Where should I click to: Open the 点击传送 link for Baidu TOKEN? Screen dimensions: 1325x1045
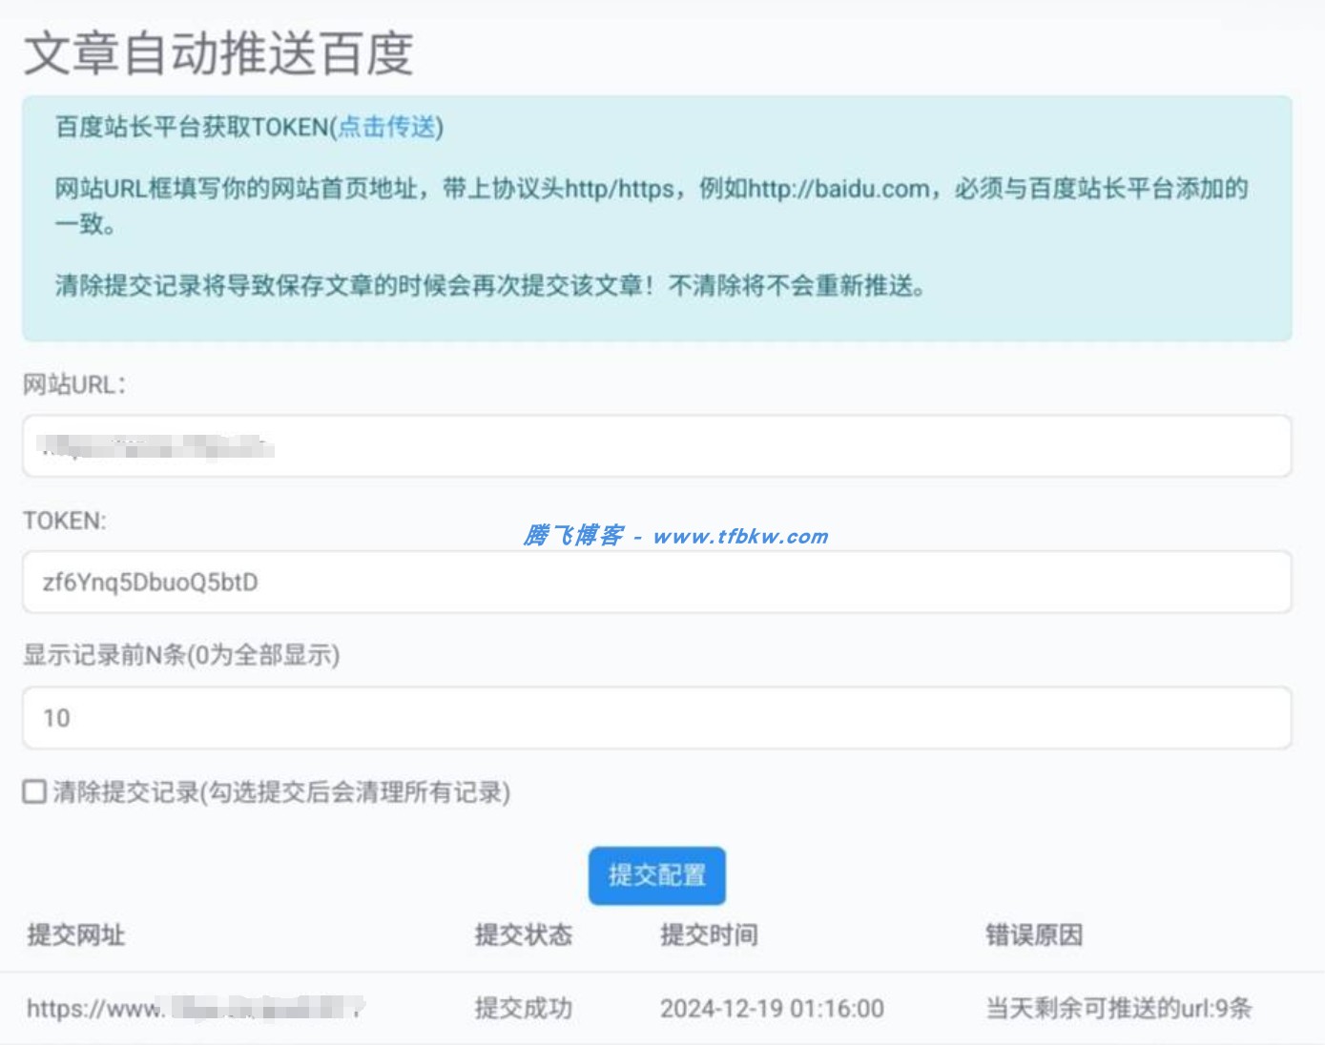pos(388,125)
